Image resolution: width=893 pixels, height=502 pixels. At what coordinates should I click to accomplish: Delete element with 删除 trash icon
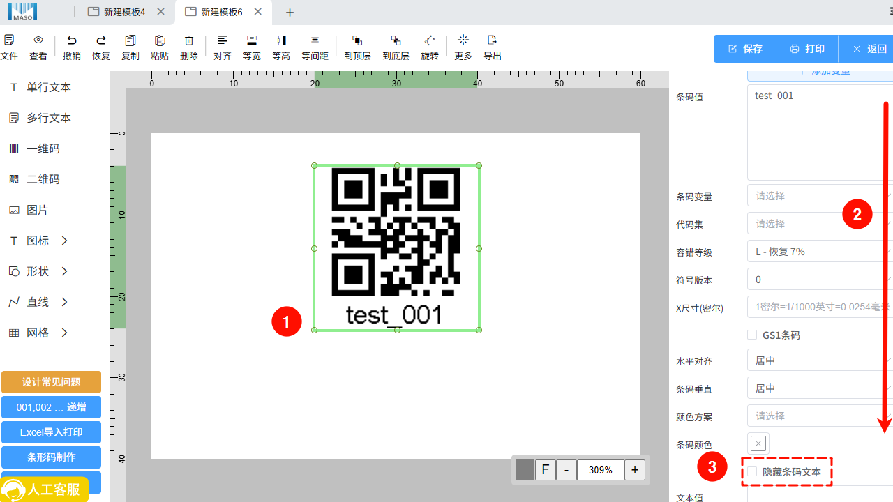(189, 47)
